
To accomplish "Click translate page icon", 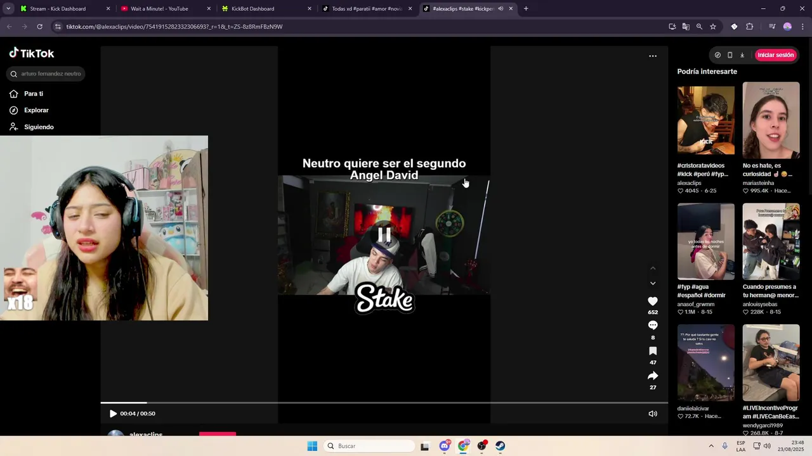I will 686,27.
